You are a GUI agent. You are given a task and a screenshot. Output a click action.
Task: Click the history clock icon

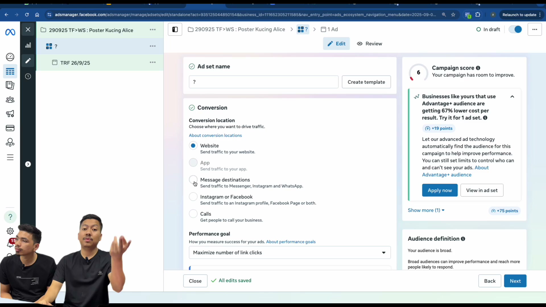28,76
